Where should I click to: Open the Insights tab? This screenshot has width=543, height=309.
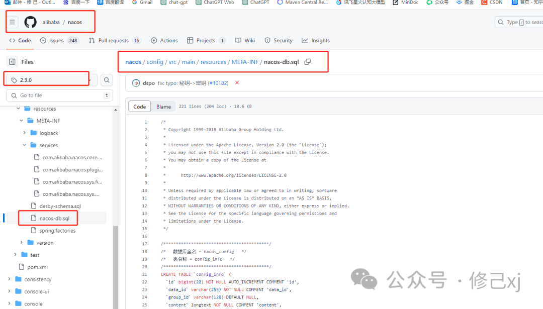pos(315,41)
